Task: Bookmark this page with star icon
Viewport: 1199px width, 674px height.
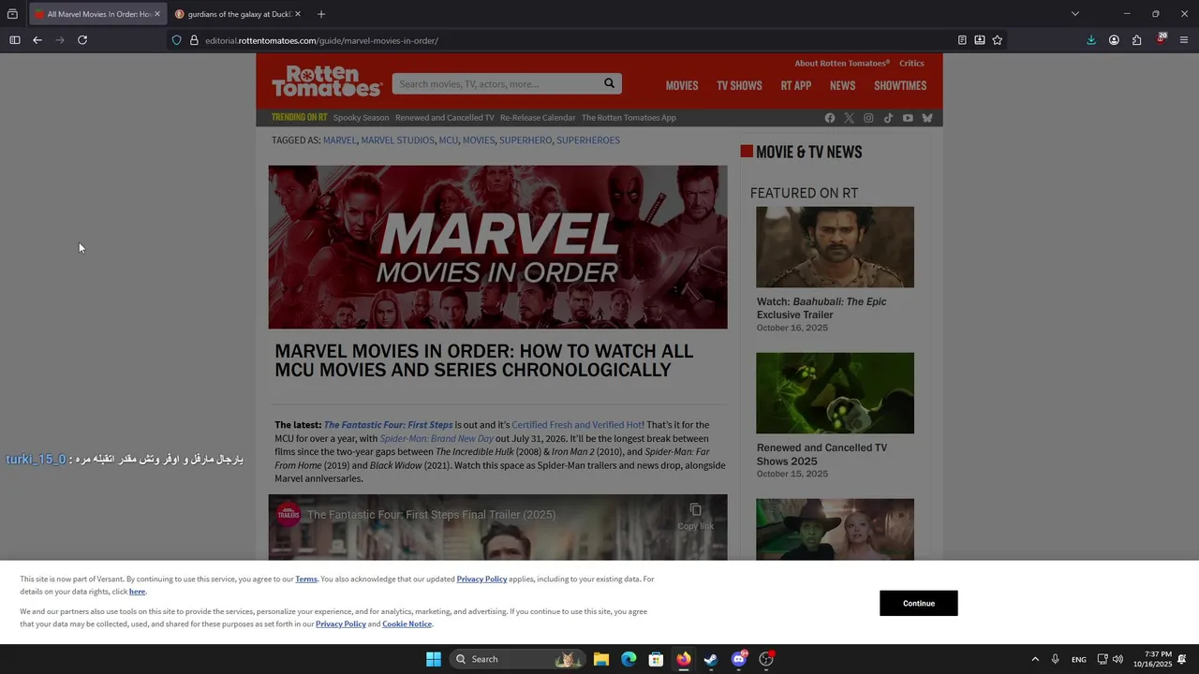Action: [x=998, y=40]
